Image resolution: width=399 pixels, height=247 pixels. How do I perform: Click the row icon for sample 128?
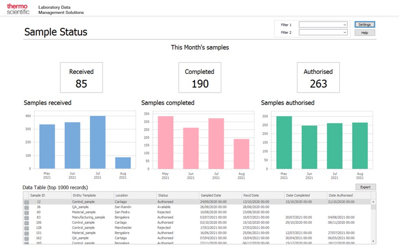pyautogui.click(x=26, y=228)
